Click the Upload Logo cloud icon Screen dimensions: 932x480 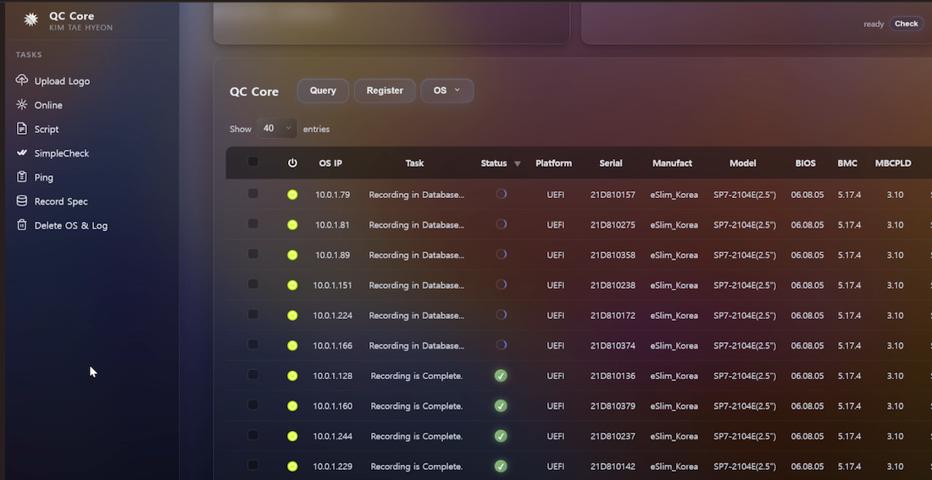(x=22, y=80)
